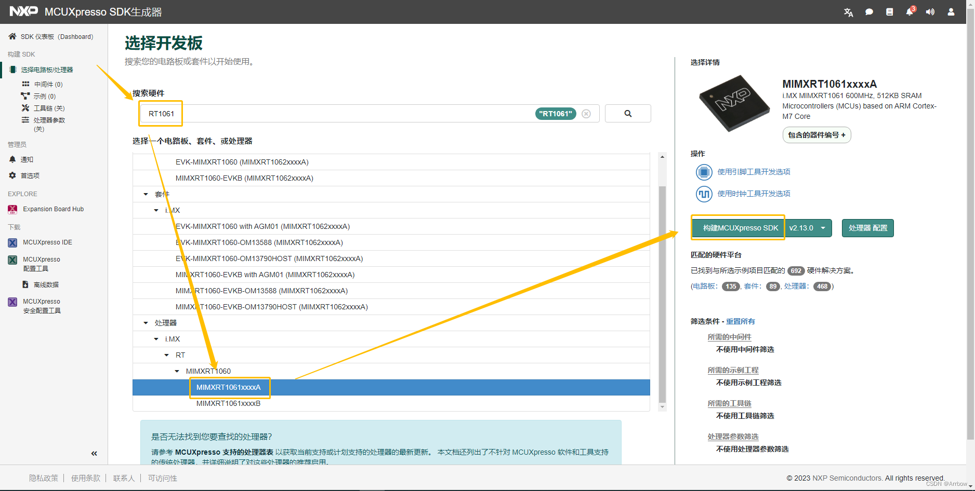Click the Expansion Board Hub icon
975x491 pixels.
pos(12,209)
